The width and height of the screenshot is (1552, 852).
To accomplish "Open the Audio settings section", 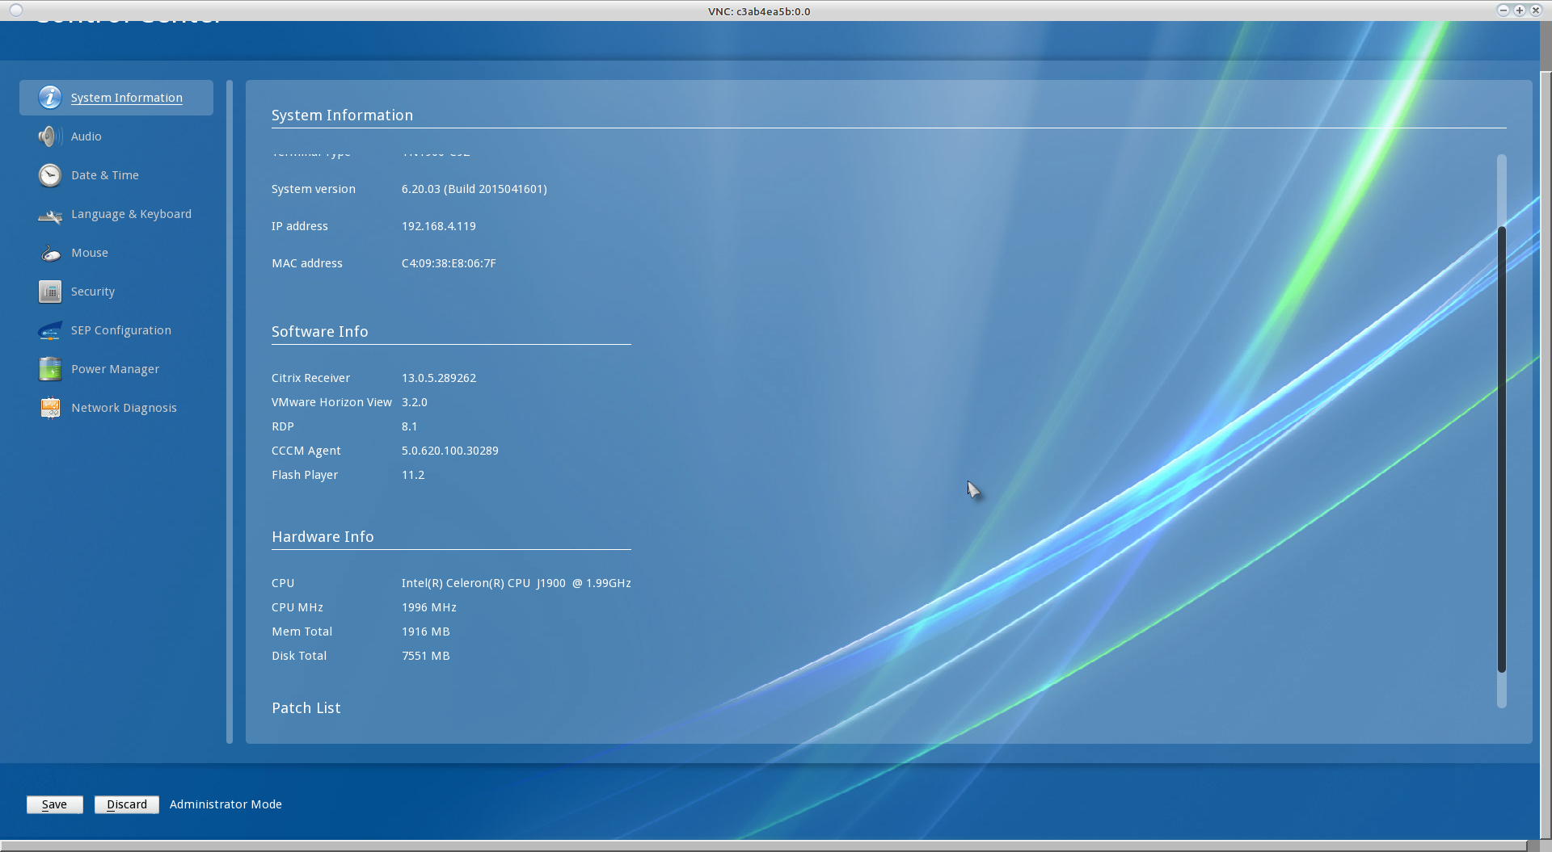I will point(86,136).
